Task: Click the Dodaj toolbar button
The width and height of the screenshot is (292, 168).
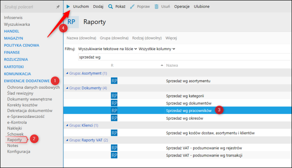Action: (98, 6)
